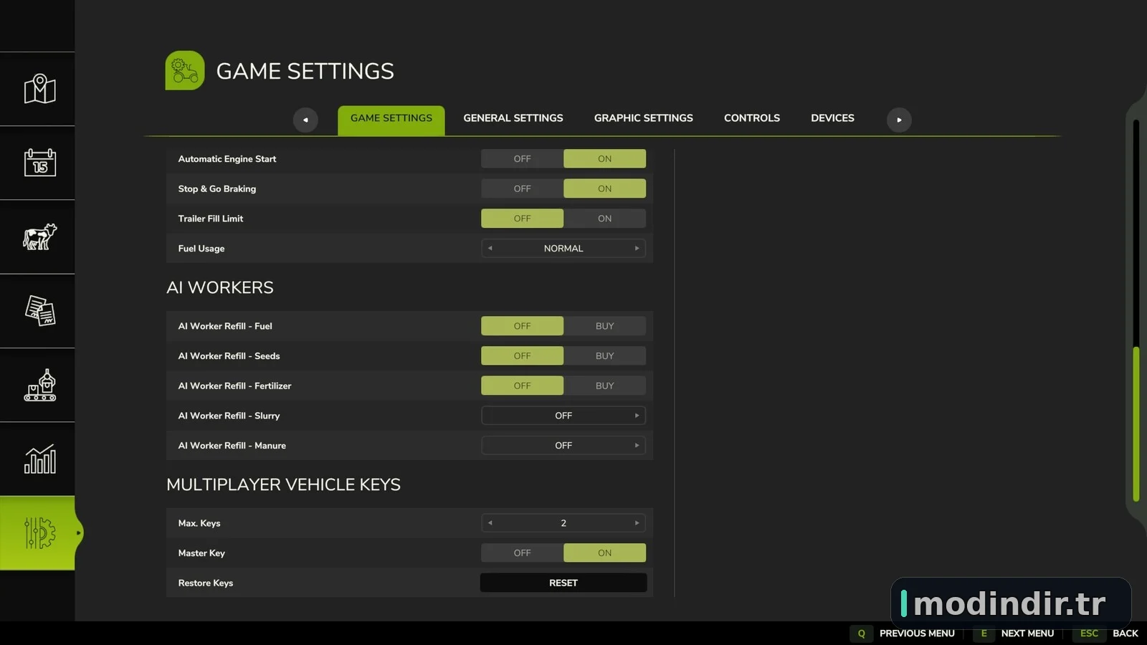Increase Fuel Usage with right arrow
Screen dimensions: 1147x645
coord(637,249)
